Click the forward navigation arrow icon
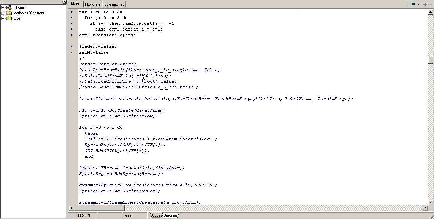434x219 pixels. (425, 4)
